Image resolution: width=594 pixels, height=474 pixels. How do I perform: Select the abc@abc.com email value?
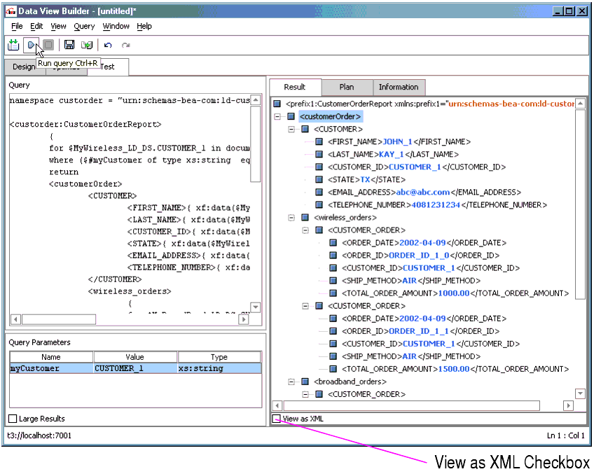point(423,193)
